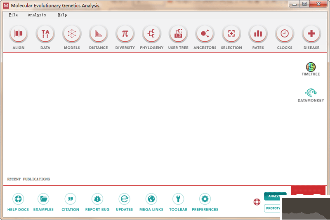Select the Distance calculation icon
Image resolution: width=330 pixels, height=220 pixels.
pyautogui.click(x=98, y=34)
